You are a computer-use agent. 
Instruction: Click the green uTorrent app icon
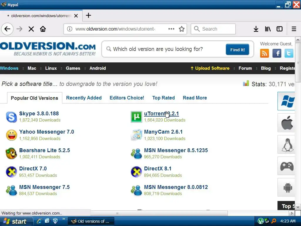[136, 117]
